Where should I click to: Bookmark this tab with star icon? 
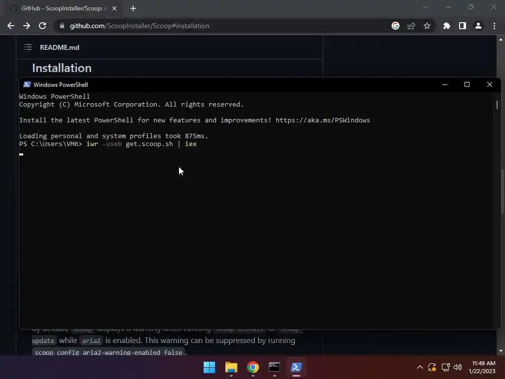(x=427, y=26)
